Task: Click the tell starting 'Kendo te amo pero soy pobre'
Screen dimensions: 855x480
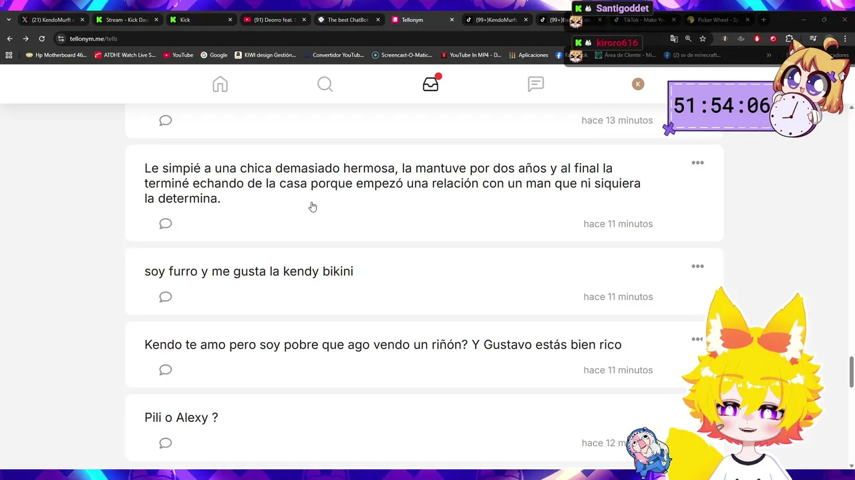Action: 383,345
